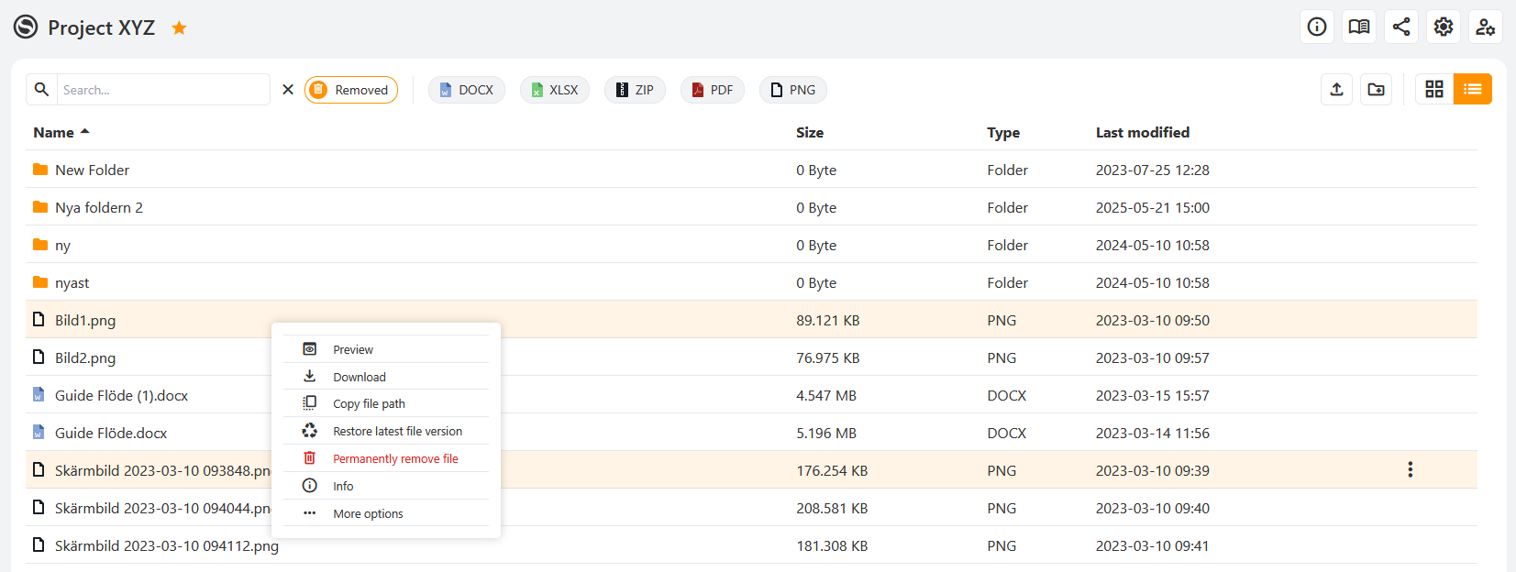Viewport: 1516px width, 572px height.
Task: Click the upload file icon
Action: coord(1337,89)
